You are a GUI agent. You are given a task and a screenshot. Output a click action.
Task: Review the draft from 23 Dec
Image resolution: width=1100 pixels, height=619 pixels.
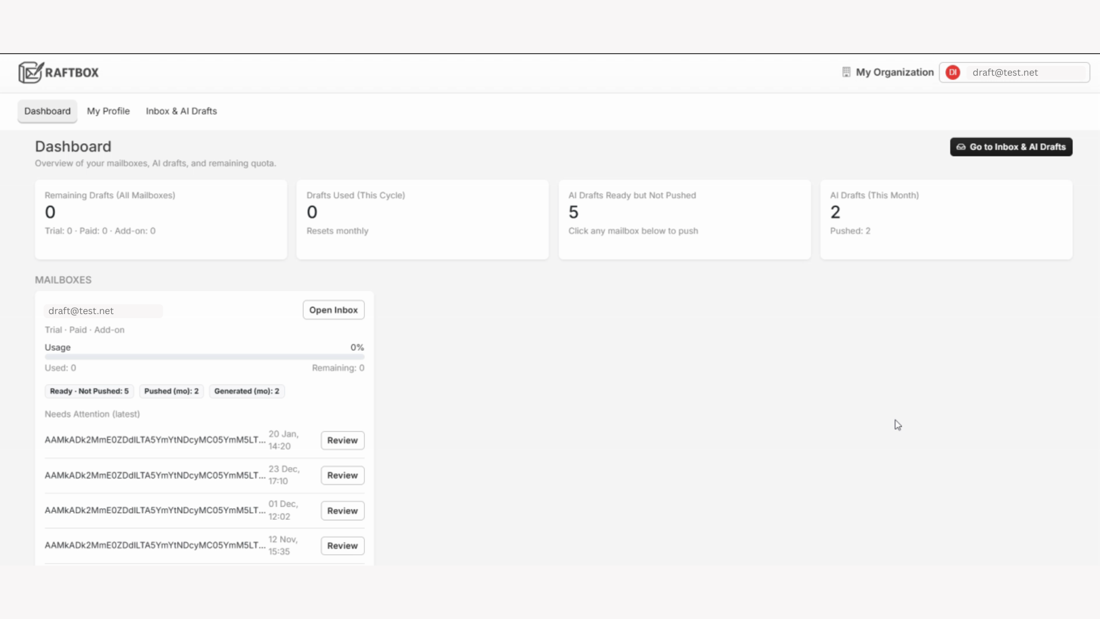[342, 475]
